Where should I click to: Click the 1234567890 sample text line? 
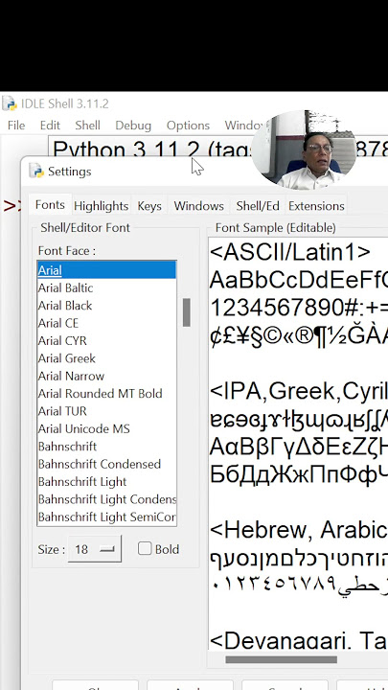299,308
